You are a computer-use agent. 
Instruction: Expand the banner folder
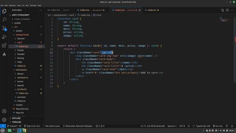[27, 38]
